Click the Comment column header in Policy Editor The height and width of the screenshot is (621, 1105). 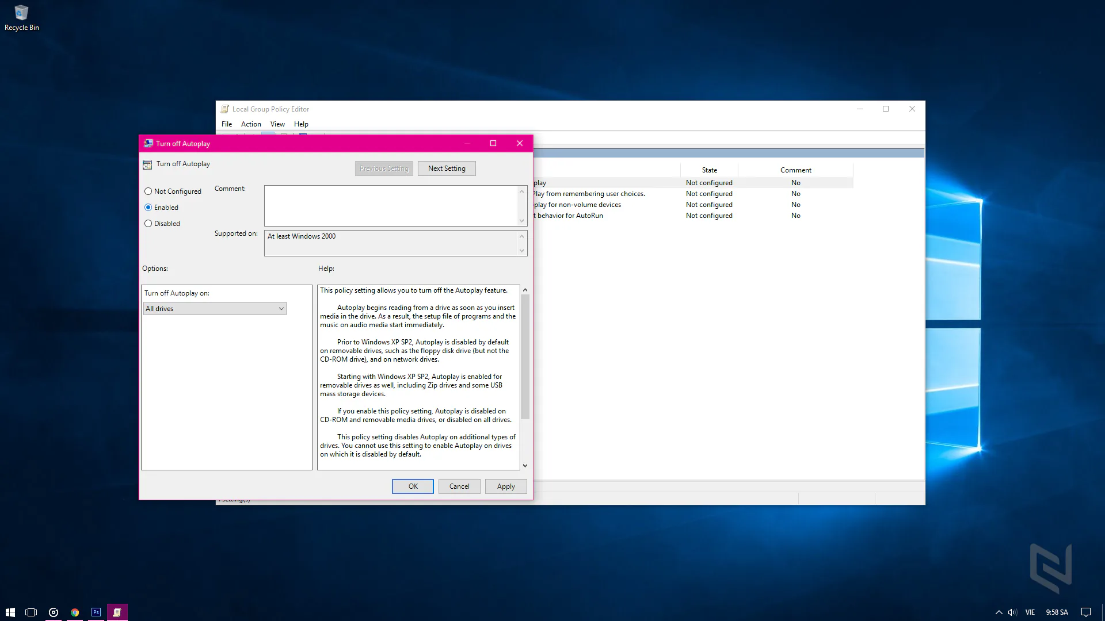coord(795,170)
